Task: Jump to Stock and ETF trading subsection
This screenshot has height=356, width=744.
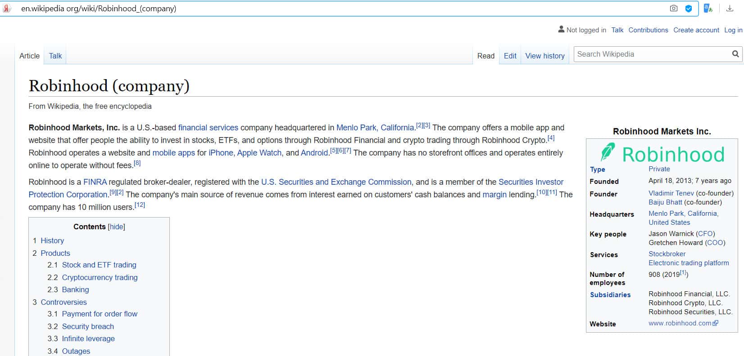Action: tap(99, 265)
